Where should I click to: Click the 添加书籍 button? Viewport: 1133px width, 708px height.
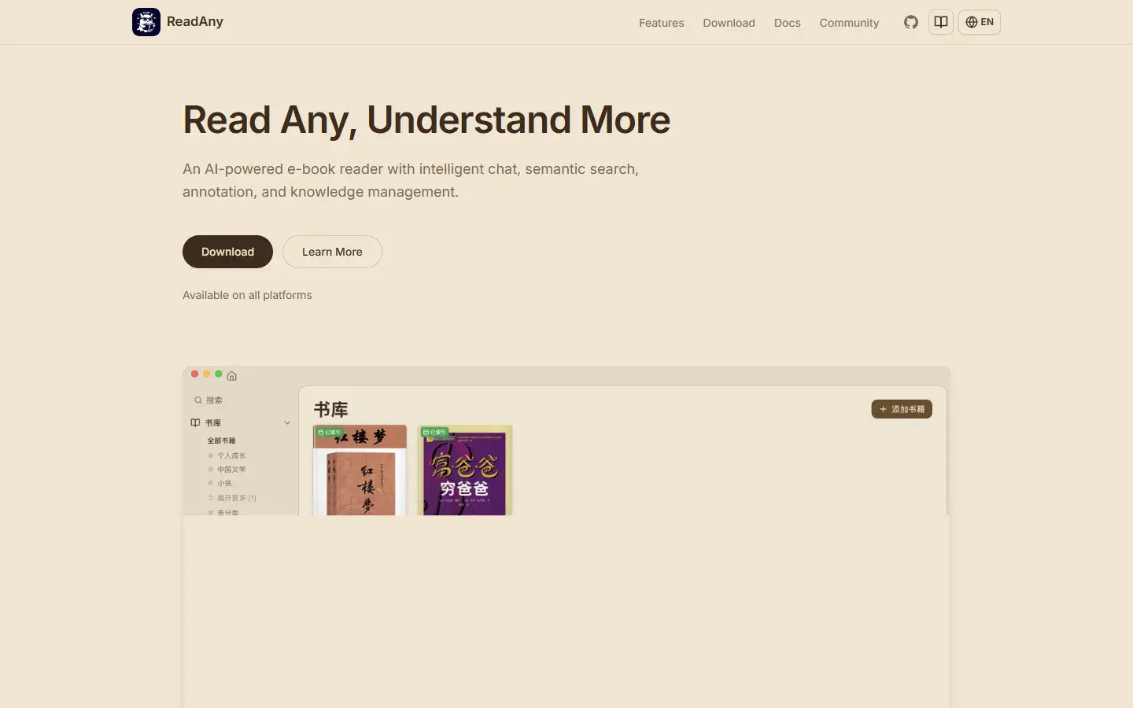point(902,409)
